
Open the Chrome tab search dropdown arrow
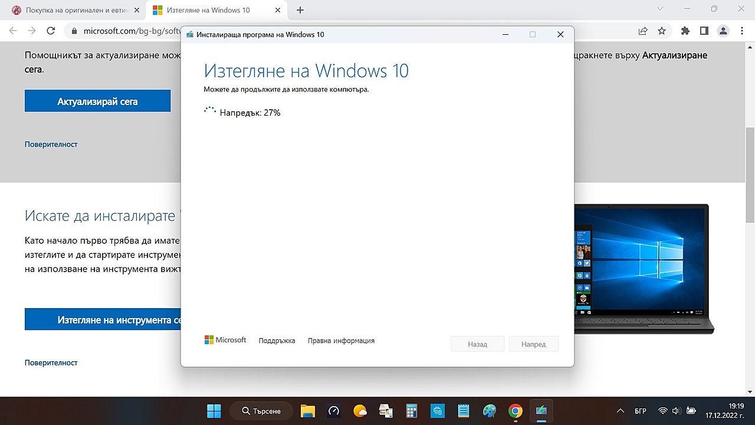pyautogui.click(x=659, y=9)
